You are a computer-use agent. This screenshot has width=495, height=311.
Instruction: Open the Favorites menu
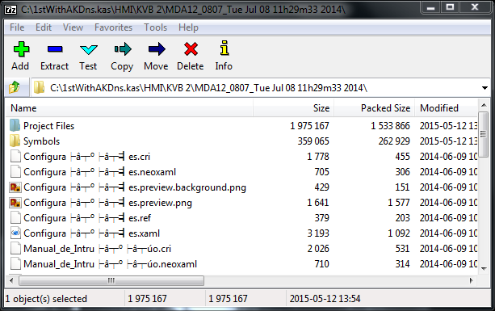point(113,27)
